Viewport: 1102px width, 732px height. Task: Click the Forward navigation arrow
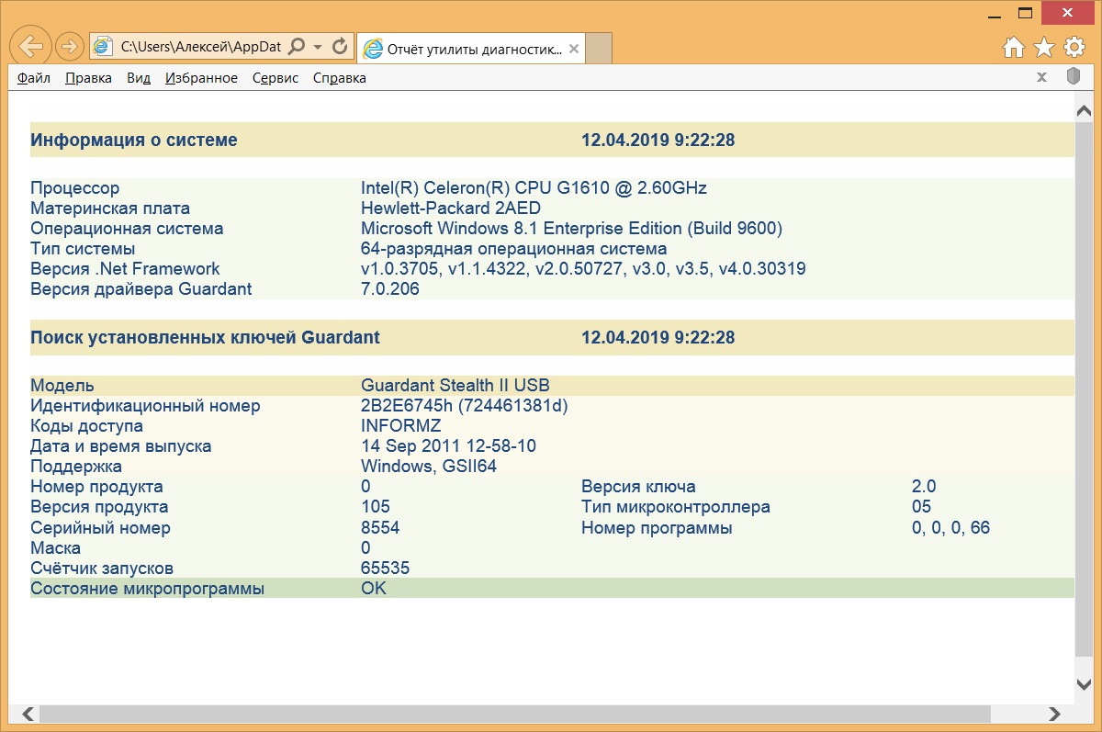(69, 46)
